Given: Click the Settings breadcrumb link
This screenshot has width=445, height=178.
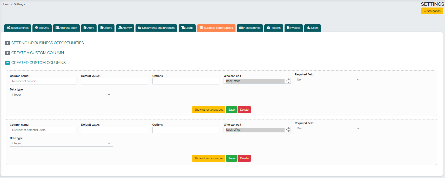Looking at the screenshot, I should [19, 4].
